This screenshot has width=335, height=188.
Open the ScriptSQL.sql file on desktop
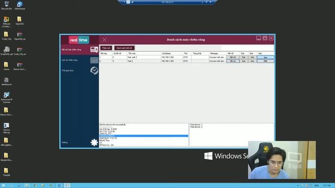coord(6,51)
